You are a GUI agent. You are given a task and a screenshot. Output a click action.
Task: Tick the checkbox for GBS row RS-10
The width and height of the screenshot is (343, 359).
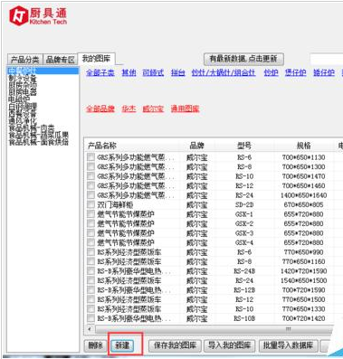(x=91, y=176)
